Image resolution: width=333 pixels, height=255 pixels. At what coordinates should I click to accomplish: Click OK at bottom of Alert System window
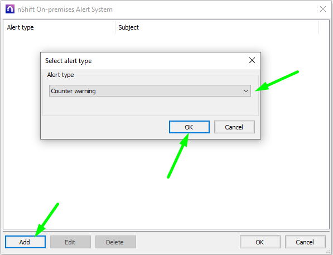(x=260, y=242)
